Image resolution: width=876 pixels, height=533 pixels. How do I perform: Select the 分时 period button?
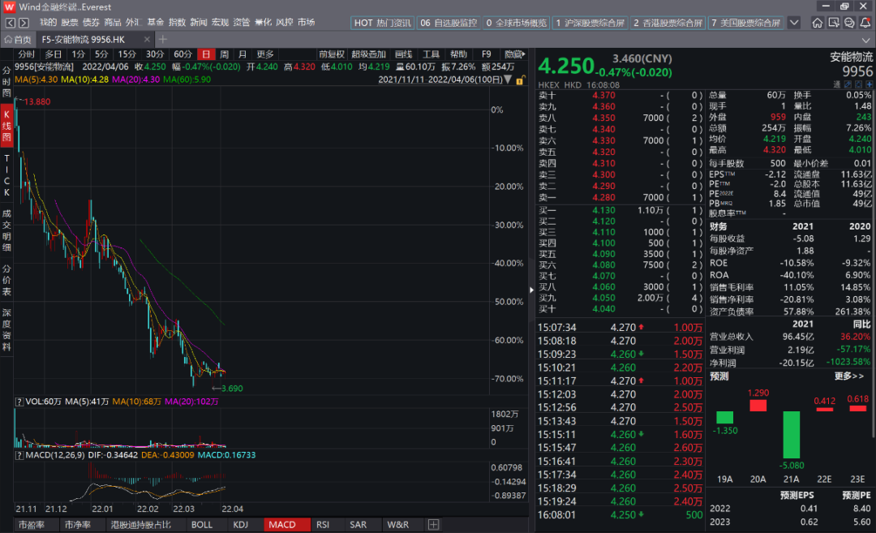pos(26,54)
